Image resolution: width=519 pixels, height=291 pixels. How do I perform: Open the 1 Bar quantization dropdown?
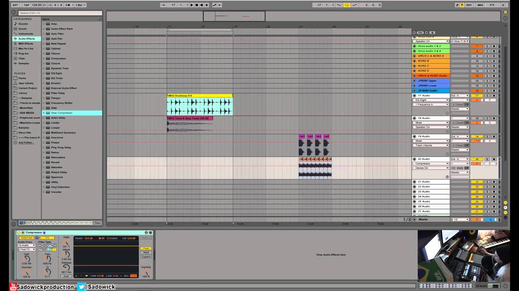pos(80,5)
